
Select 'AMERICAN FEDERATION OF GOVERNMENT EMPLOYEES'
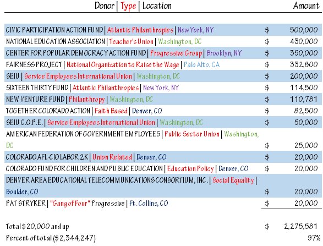(x=83, y=134)
